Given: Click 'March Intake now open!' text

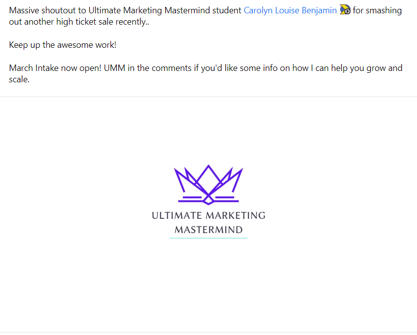Looking at the screenshot, I should pos(55,68).
